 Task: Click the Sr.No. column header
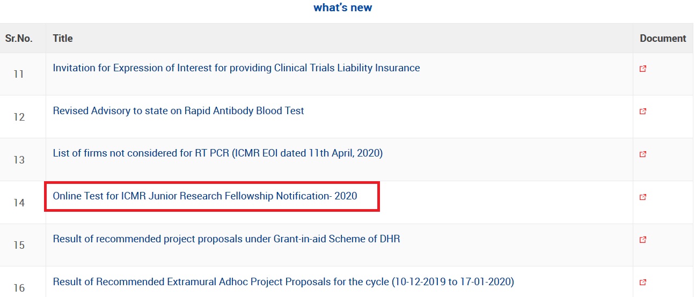coord(19,39)
